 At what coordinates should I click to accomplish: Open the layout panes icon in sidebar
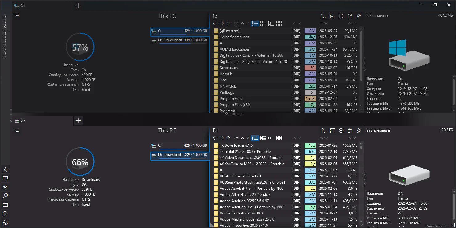[x=5, y=205]
